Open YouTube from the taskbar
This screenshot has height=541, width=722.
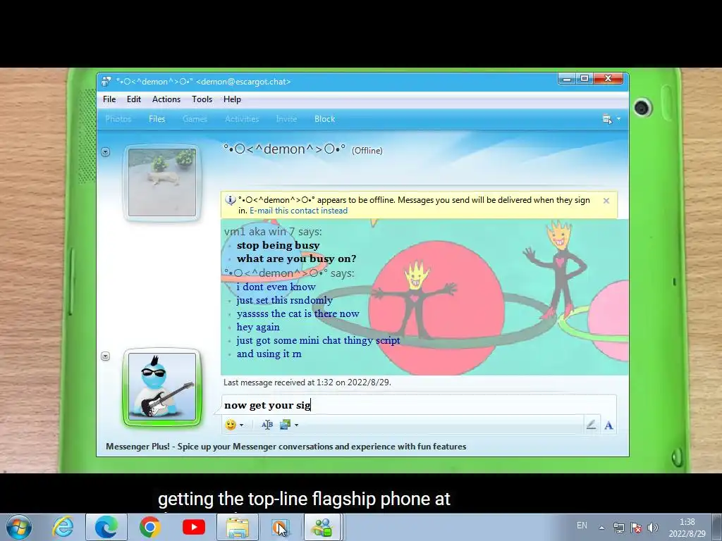(x=193, y=527)
